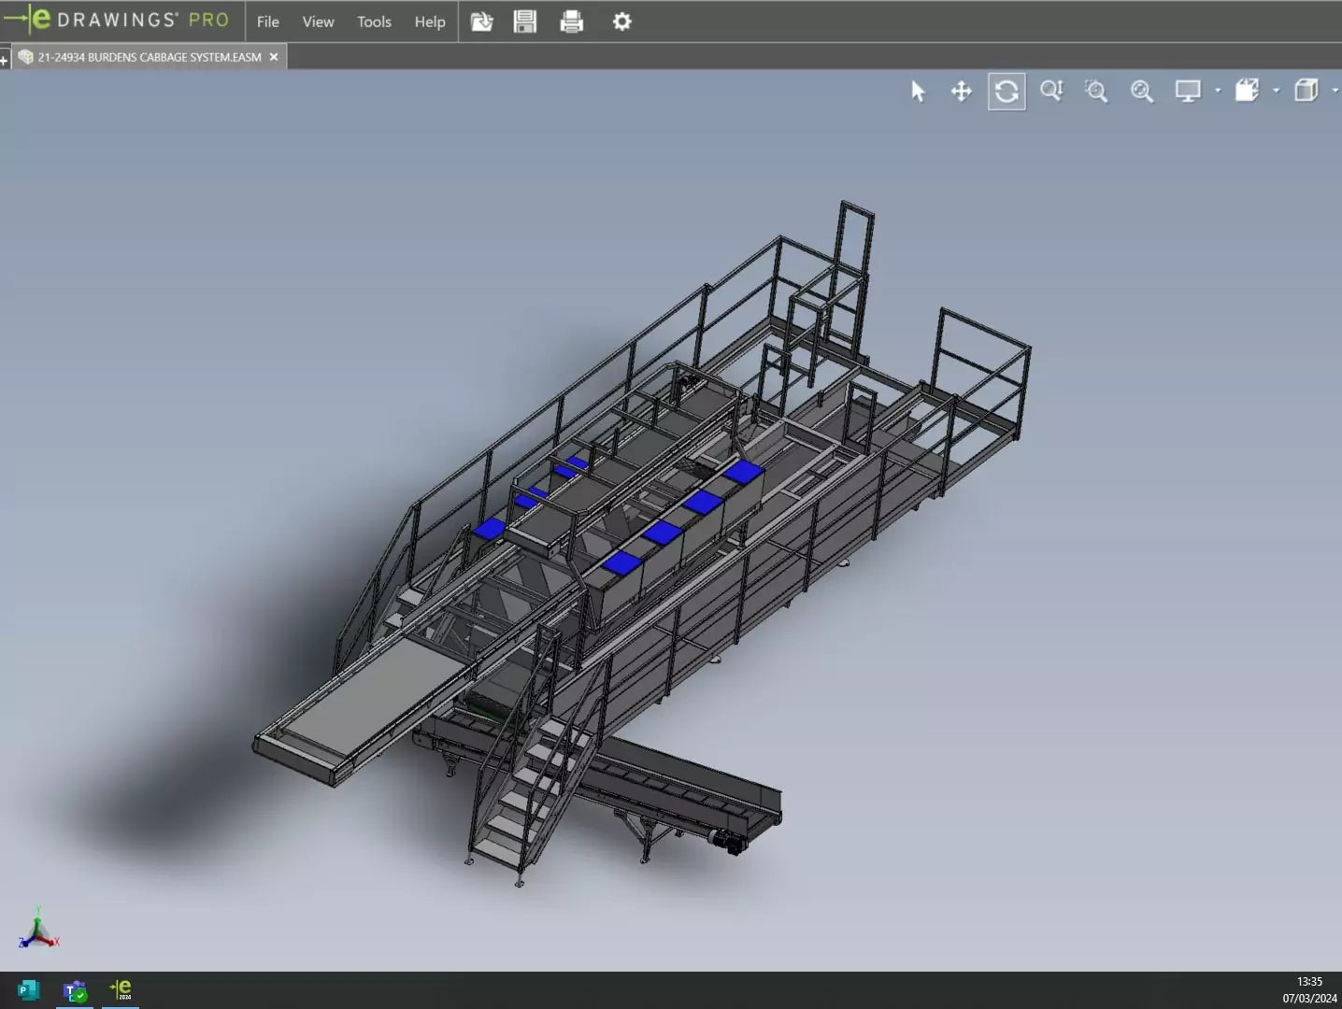Click the Zoom to Fit icon

(1141, 92)
